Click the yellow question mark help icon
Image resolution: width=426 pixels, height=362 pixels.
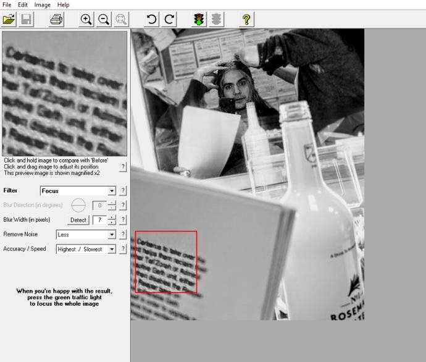click(x=246, y=19)
